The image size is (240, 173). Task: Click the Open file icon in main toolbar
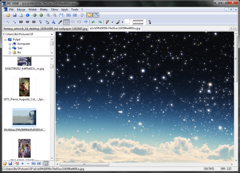(8, 15)
